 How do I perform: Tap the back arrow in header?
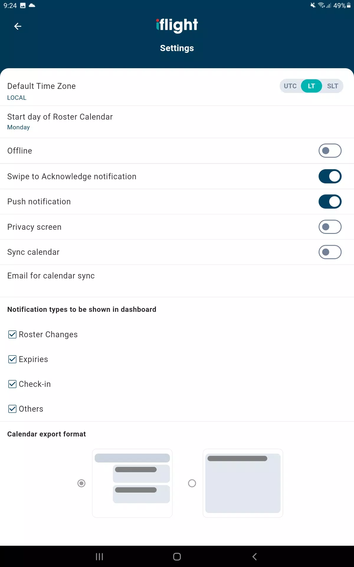pos(18,26)
